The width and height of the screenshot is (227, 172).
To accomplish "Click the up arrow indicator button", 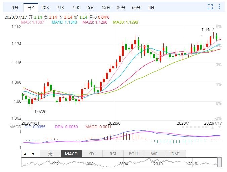I will 25,154.
